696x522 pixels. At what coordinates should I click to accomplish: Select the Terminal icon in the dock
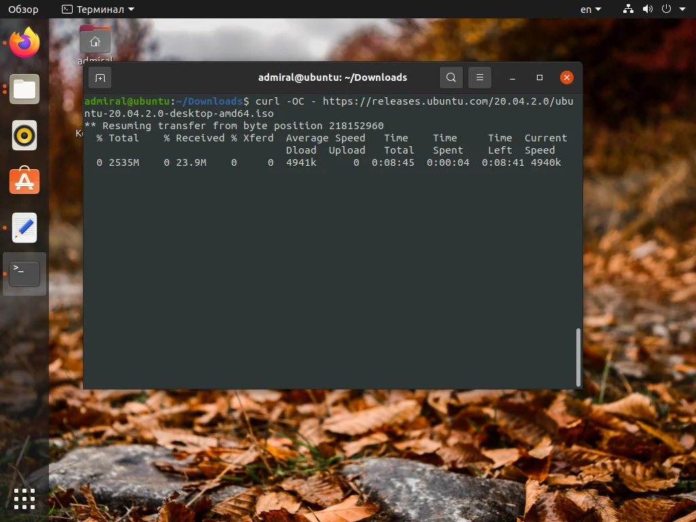24,273
